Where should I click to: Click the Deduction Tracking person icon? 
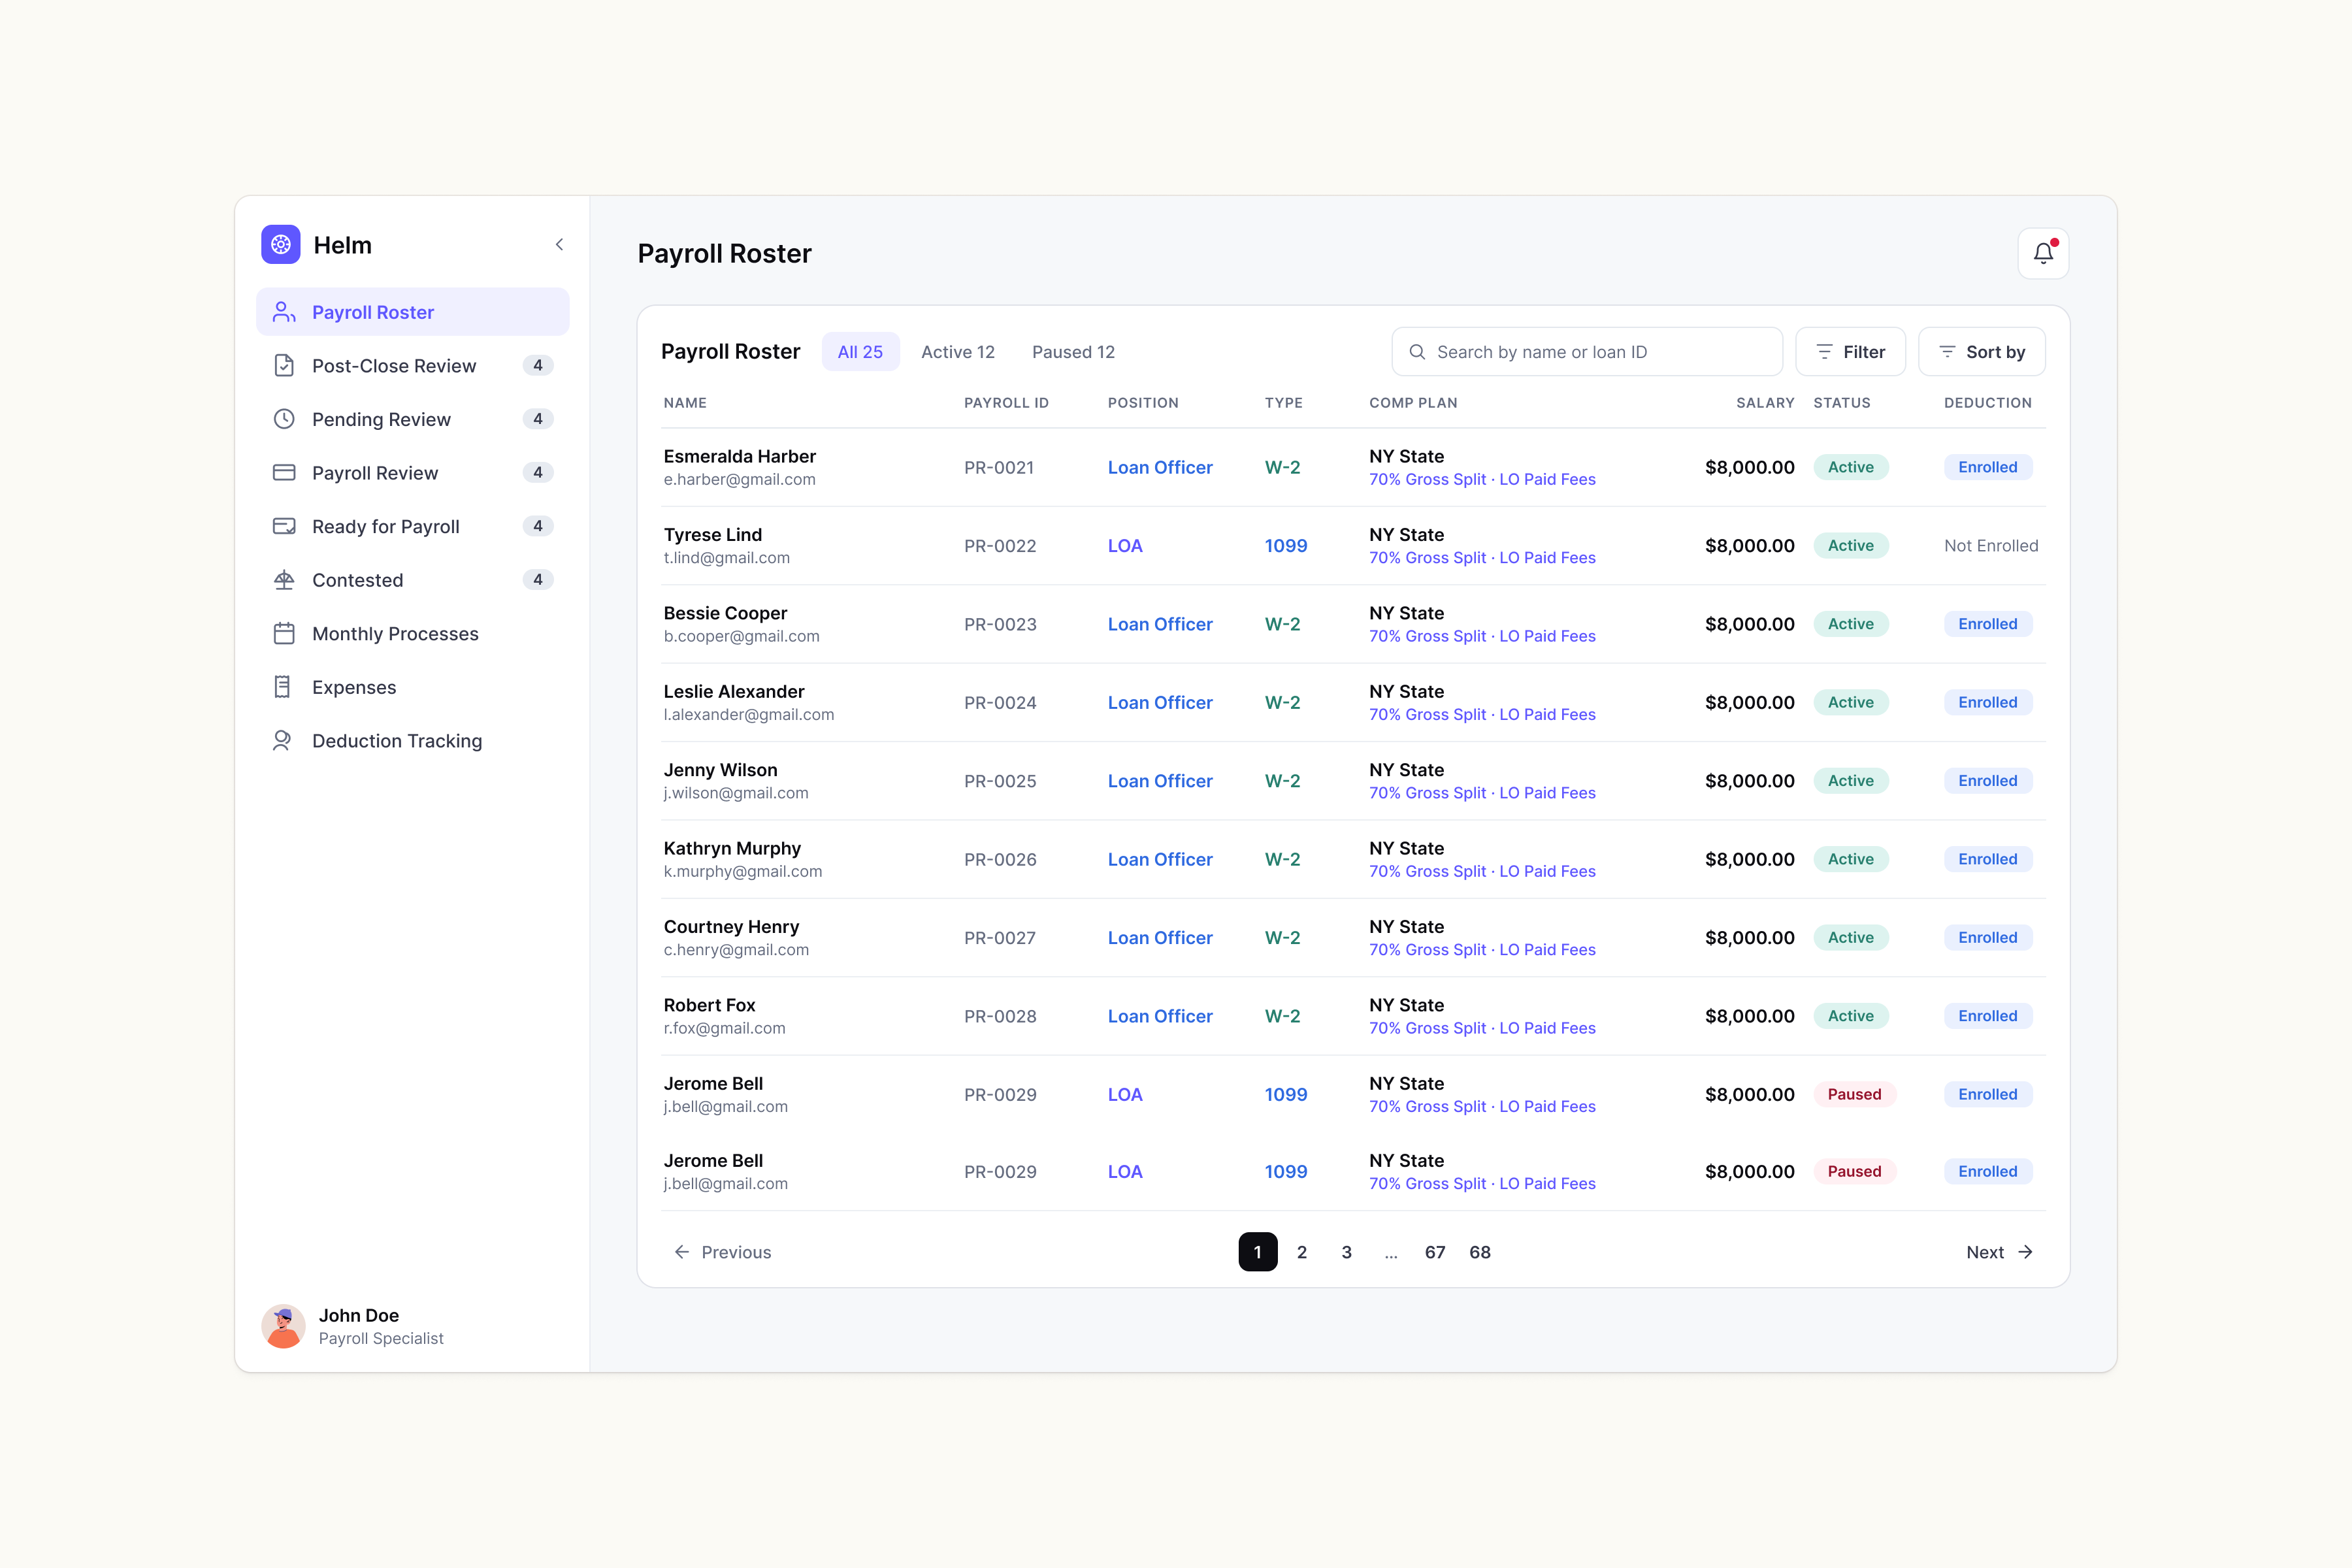click(283, 741)
